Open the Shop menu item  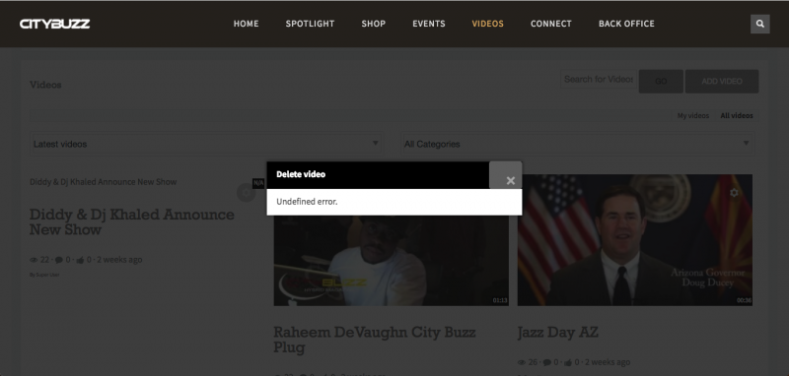coord(374,24)
